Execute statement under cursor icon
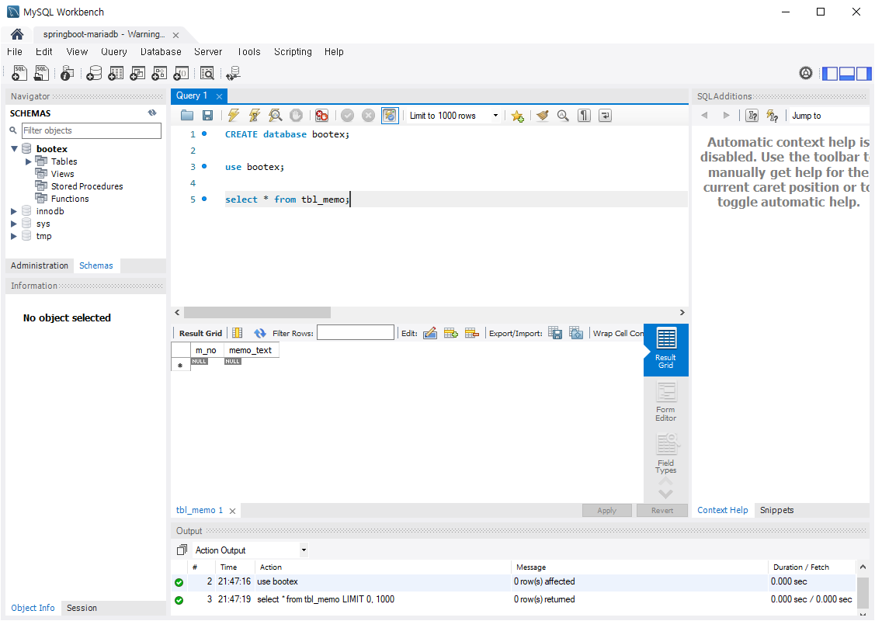875x621 pixels. point(255,116)
